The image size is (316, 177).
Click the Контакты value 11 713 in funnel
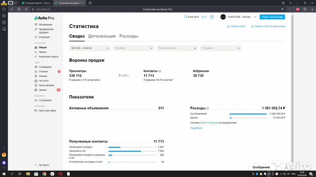point(149,76)
